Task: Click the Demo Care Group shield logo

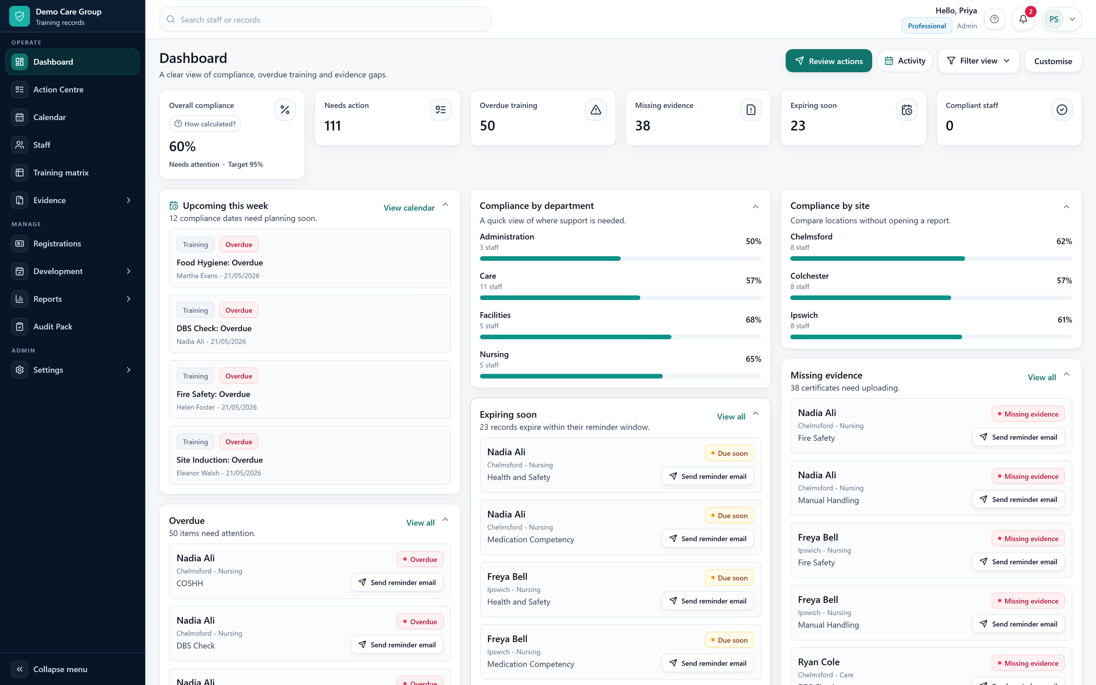Action: [x=19, y=16]
